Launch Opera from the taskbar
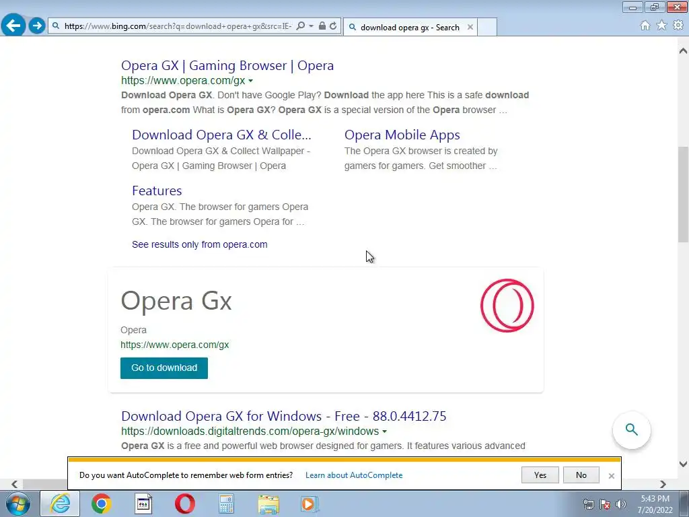 coord(185,504)
